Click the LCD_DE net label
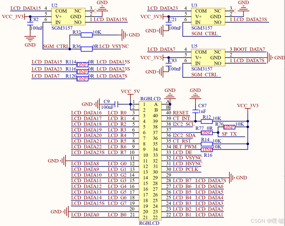This screenshot has width=285, height=226. click(182, 152)
